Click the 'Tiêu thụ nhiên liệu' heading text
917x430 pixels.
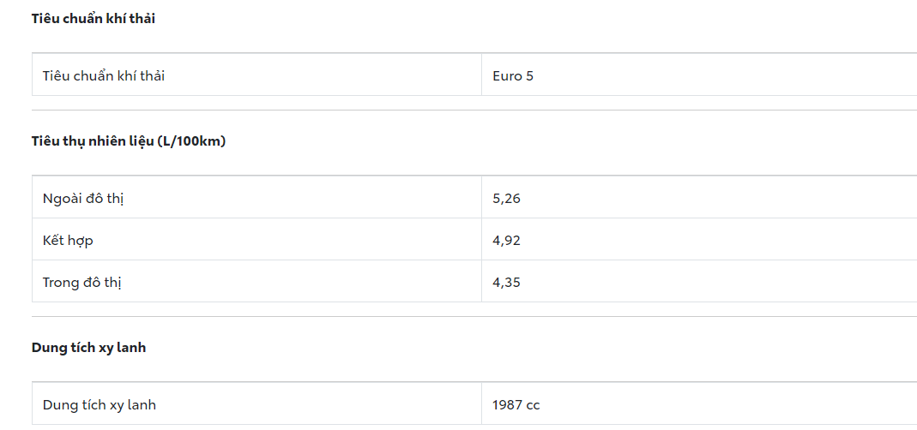93,141
